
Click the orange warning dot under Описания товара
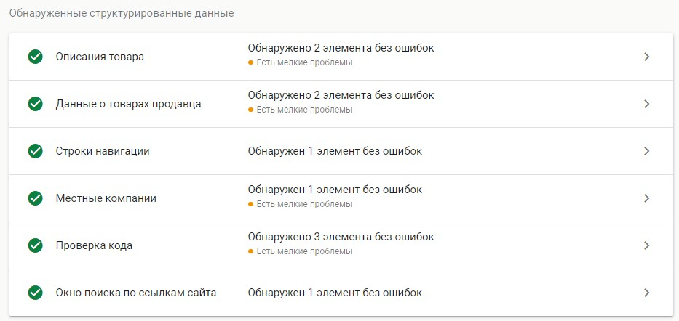(x=251, y=63)
